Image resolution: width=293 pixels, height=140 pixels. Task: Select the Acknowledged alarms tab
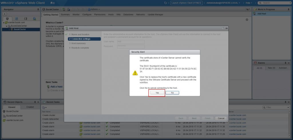pos(284,68)
